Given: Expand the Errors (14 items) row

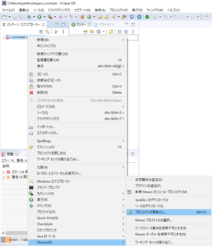Looking at the screenshot, I should 4,172.
